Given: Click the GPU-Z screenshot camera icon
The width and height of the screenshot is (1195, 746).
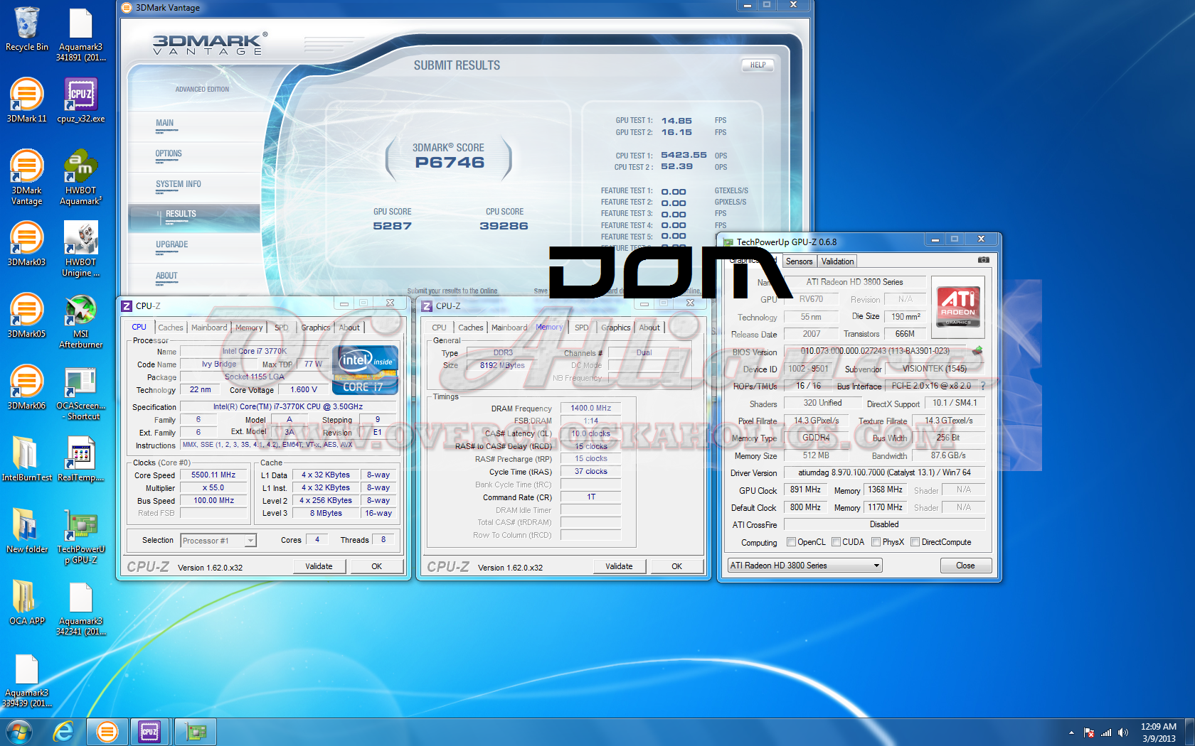Looking at the screenshot, I should [x=983, y=260].
